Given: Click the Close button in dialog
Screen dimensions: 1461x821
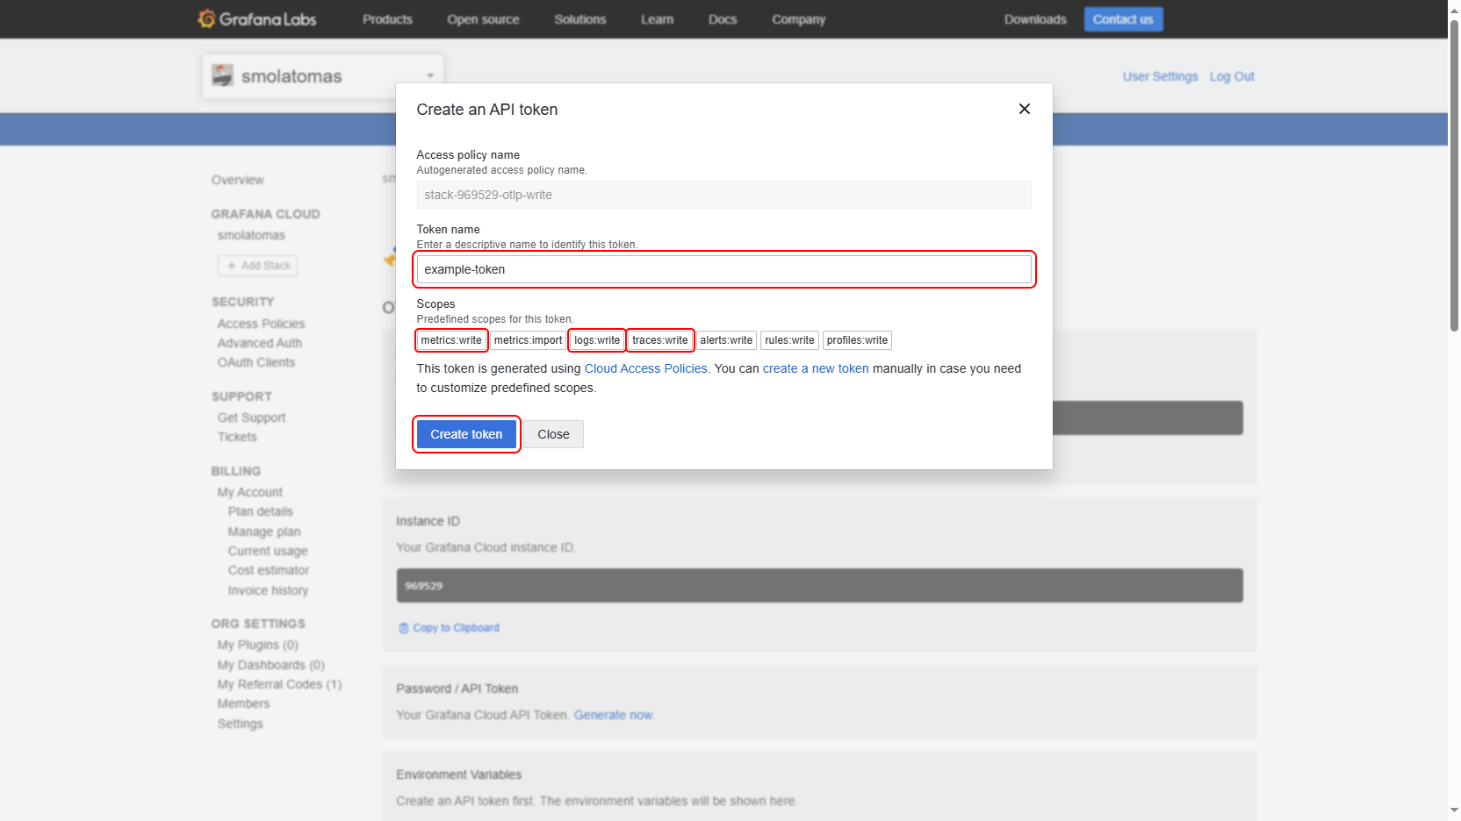Looking at the screenshot, I should pos(553,434).
